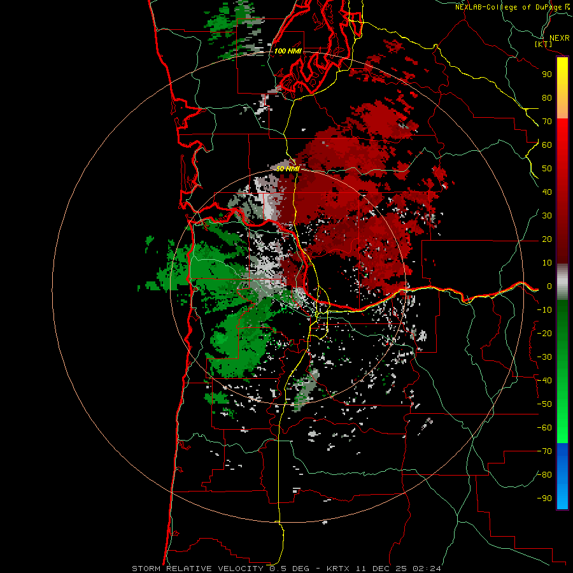Pick the gray zero-velocity segment of color bar
573x573 pixels.
562,282
